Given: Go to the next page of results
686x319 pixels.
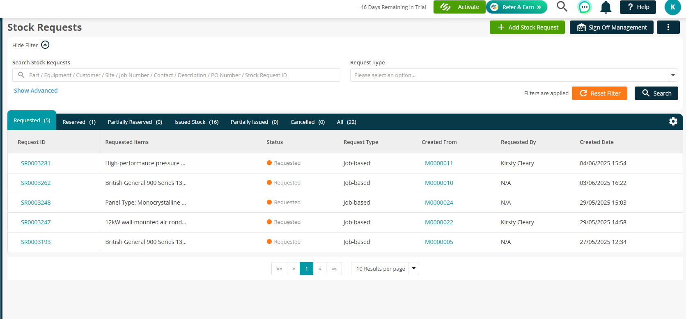Looking at the screenshot, I should tap(320, 269).
